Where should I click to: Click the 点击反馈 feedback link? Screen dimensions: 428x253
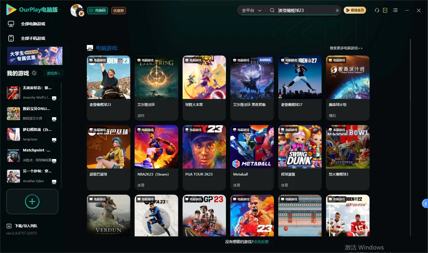(261, 242)
